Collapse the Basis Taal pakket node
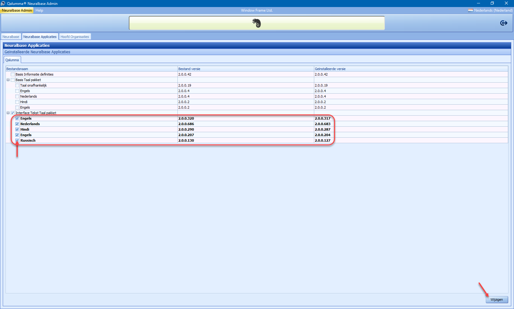This screenshot has width=514, height=309. [x=8, y=80]
